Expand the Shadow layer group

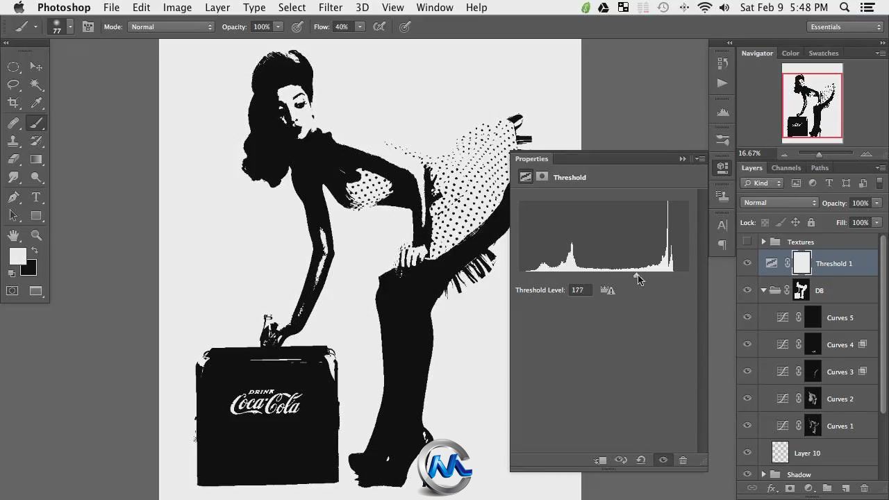(x=763, y=474)
